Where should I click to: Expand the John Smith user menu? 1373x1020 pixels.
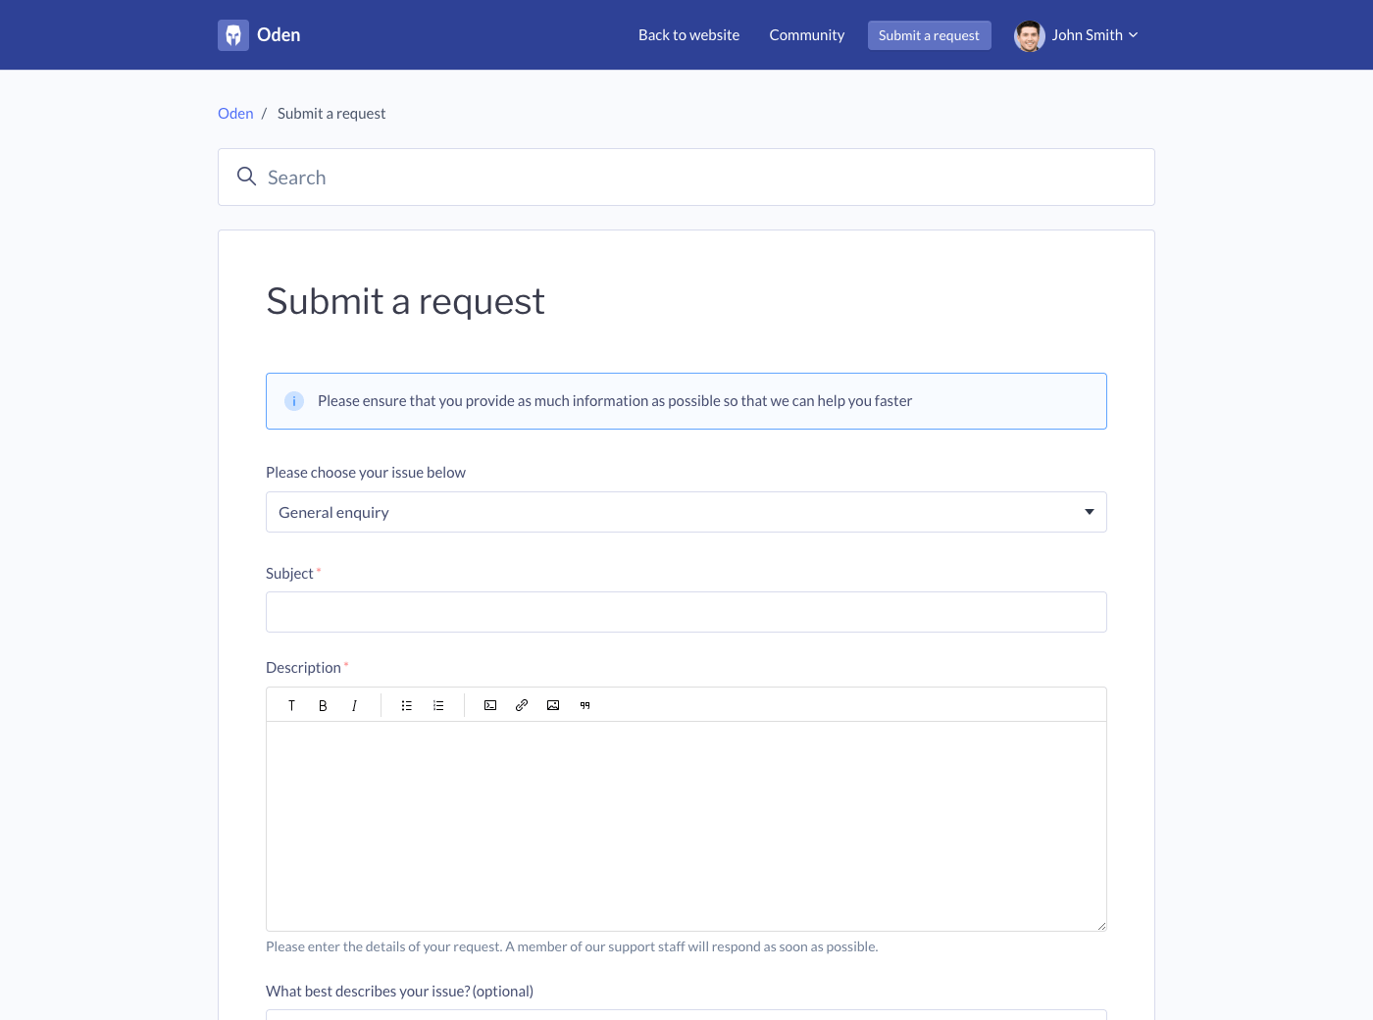[1076, 35]
